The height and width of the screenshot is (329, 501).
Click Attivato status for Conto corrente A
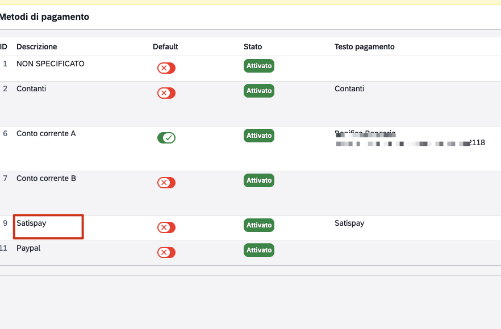tap(259, 136)
